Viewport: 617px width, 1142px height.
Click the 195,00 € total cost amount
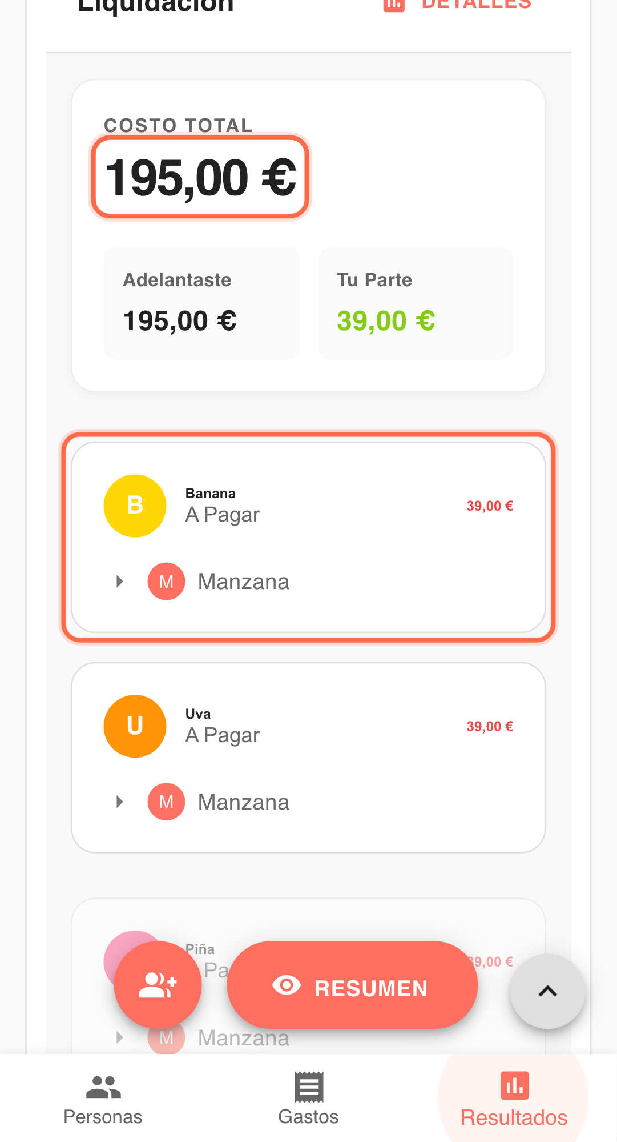tap(200, 178)
